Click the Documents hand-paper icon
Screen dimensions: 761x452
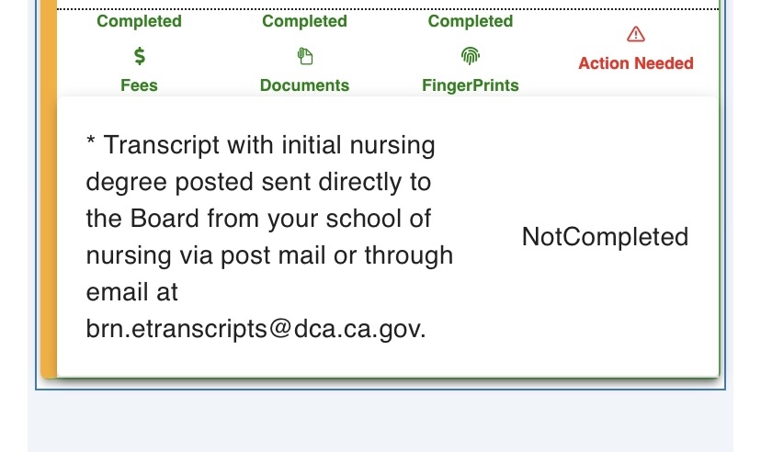[x=305, y=56]
